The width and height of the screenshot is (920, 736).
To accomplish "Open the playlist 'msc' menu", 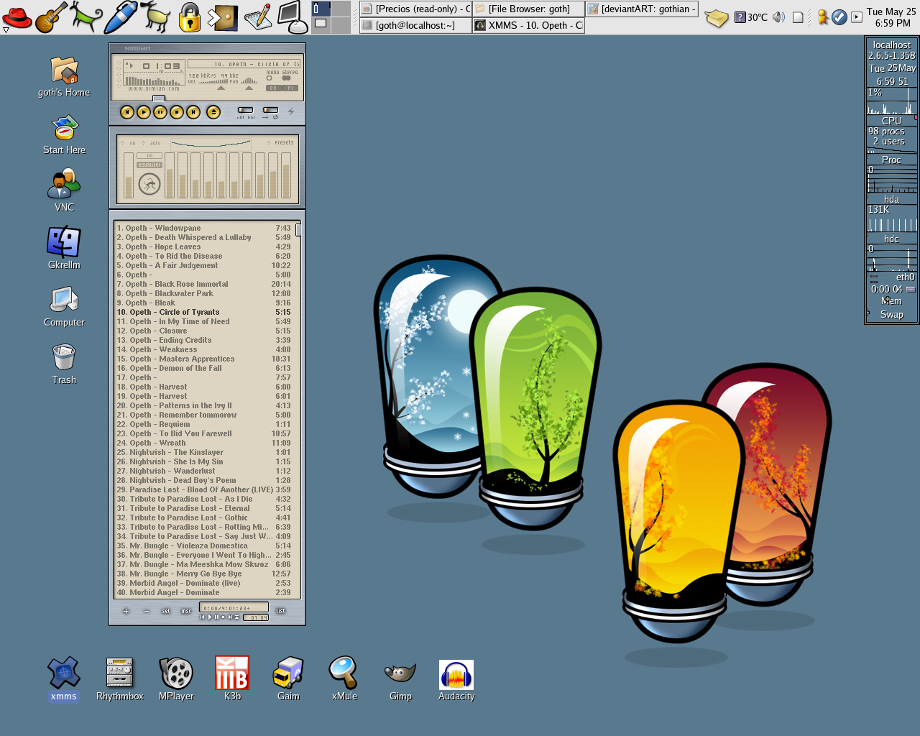I will pyautogui.click(x=186, y=611).
